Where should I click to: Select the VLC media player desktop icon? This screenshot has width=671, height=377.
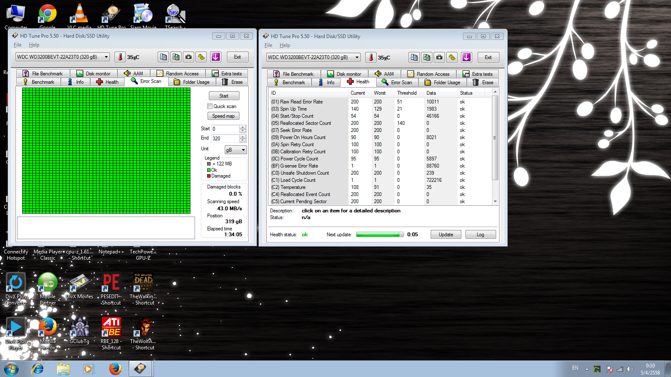79,16
